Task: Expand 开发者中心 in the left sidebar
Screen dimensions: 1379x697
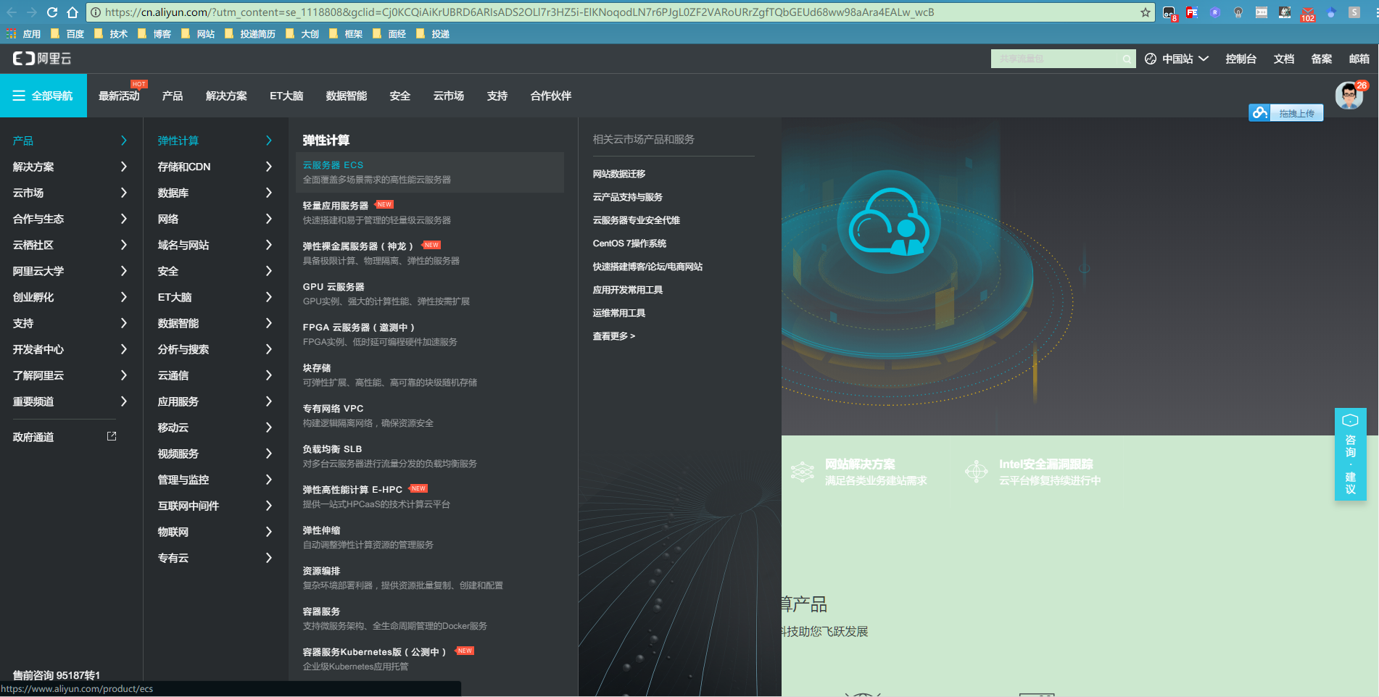Action: (70, 349)
